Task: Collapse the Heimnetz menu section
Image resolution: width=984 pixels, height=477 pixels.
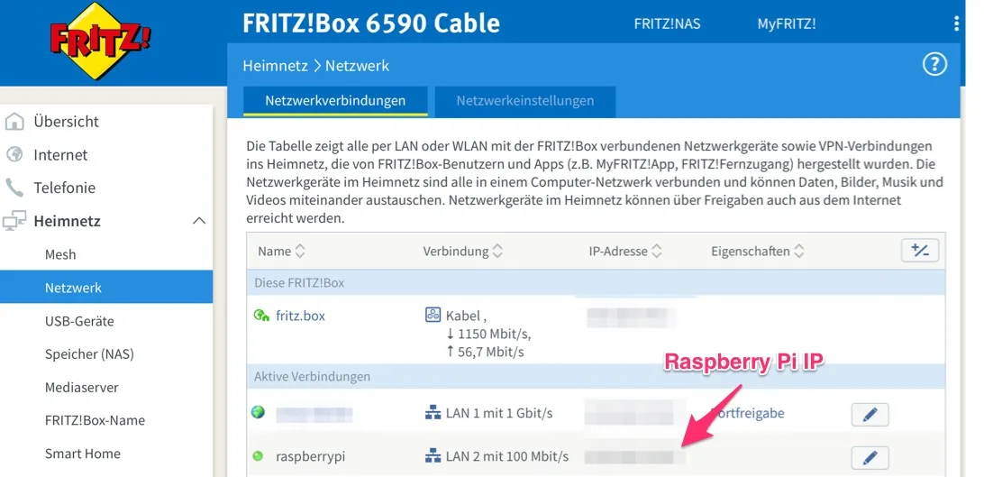Action: [x=199, y=221]
